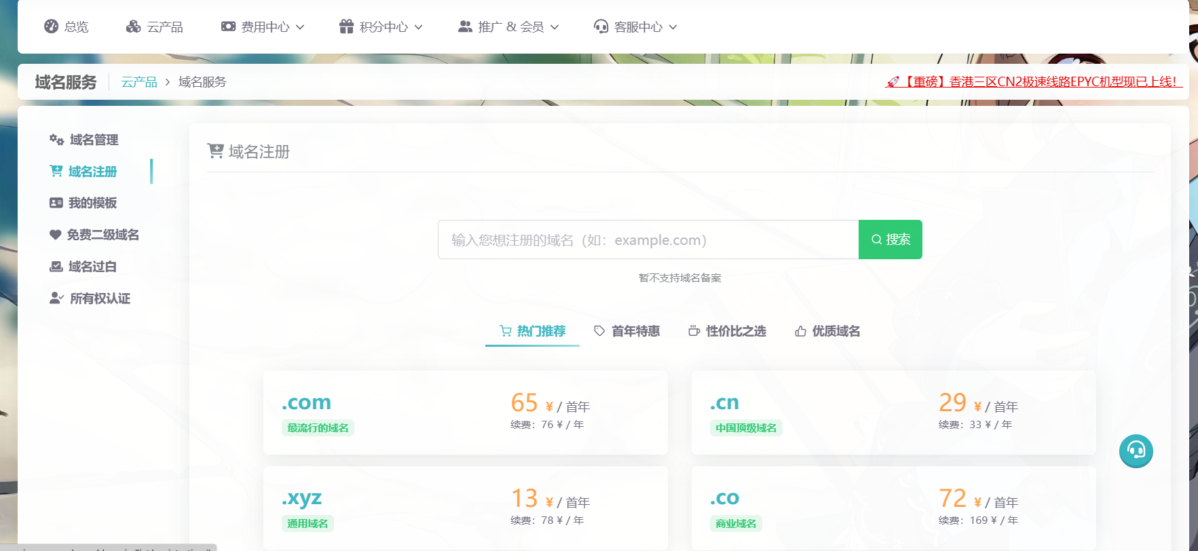Screen dimensions: 1198x551
Task: Click the 云产品 breadcrumb link
Action: coord(139,82)
